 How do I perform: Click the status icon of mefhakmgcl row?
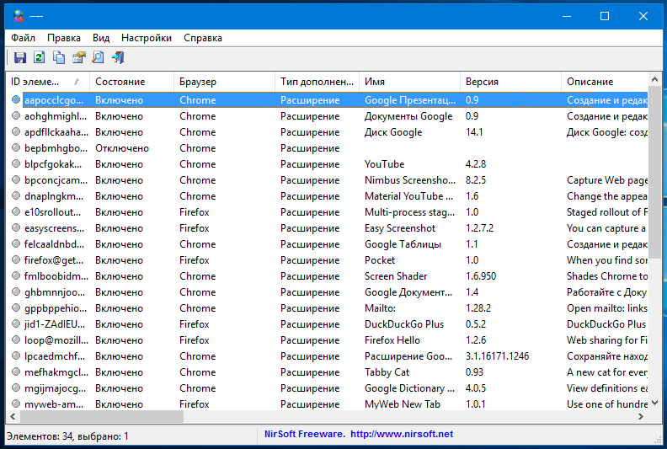16,371
